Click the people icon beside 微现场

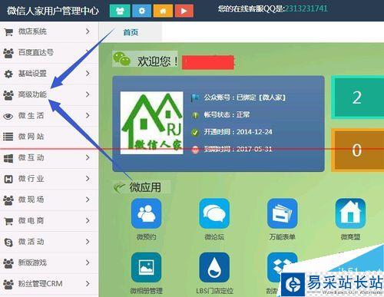coord(8,200)
